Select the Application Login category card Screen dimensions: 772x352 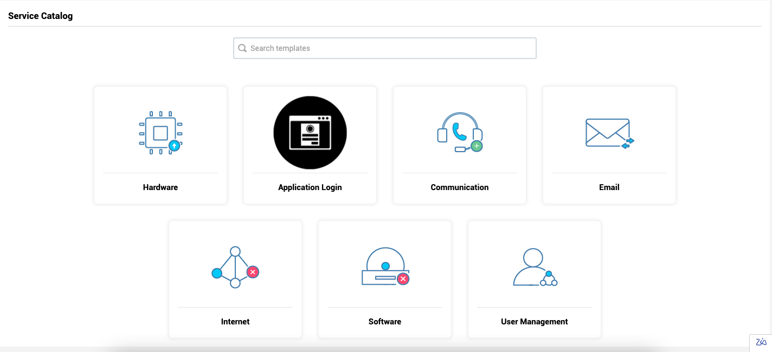pyautogui.click(x=310, y=145)
